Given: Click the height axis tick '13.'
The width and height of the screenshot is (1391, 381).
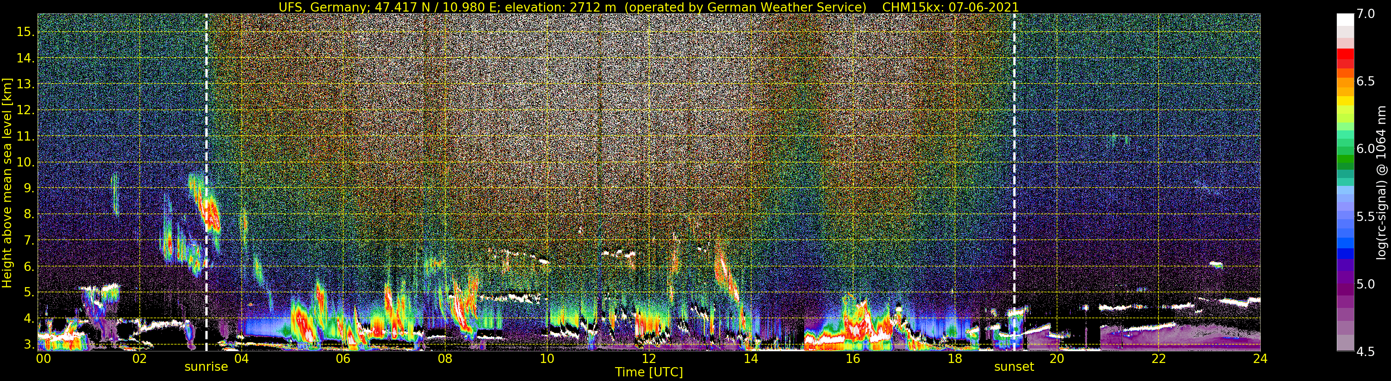Looking at the screenshot, I should (x=25, y=84).
